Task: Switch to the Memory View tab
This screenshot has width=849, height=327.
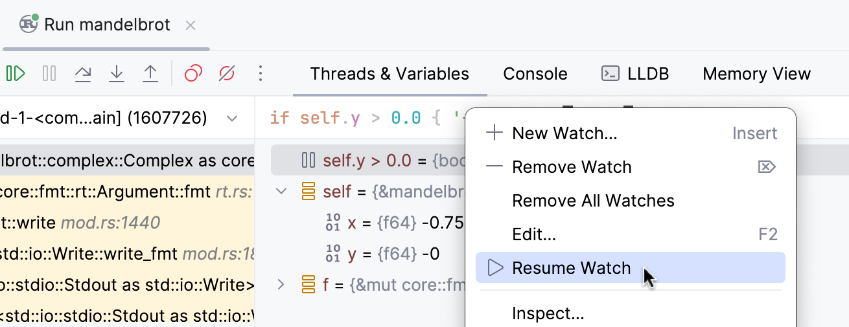Action: pos(756,74)
